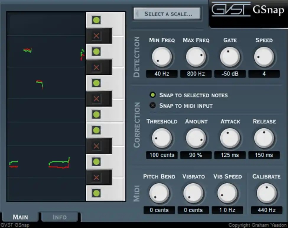Toggle the third black key from top

pos(96,99)
